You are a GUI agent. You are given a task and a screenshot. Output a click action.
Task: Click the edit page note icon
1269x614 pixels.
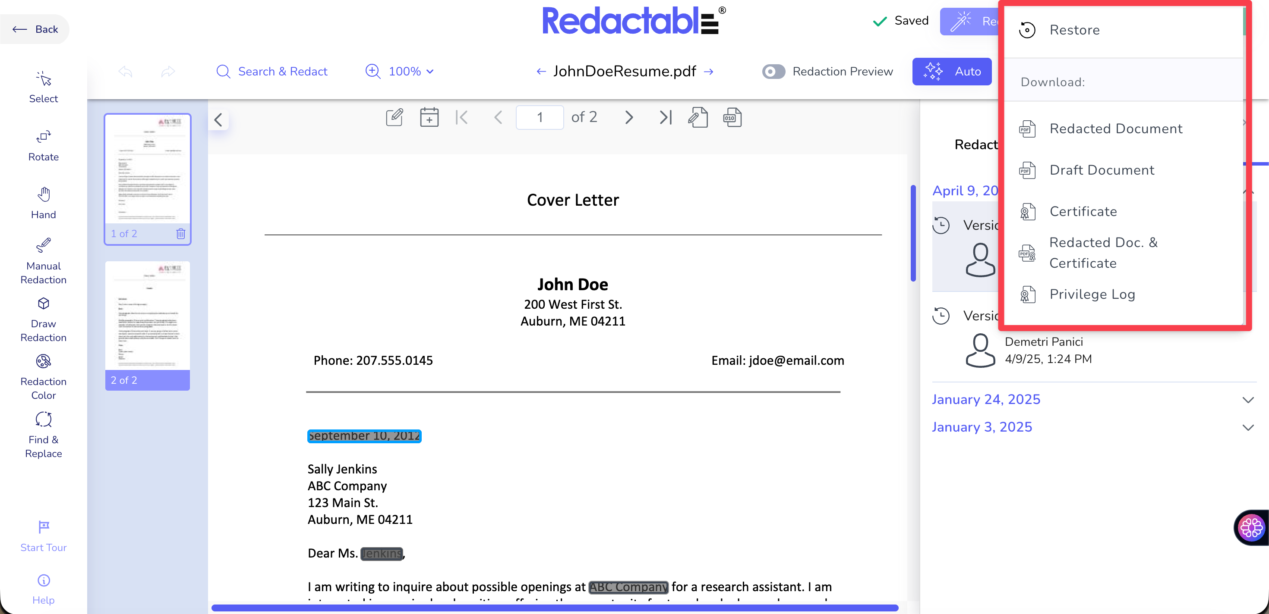[394, 118]
